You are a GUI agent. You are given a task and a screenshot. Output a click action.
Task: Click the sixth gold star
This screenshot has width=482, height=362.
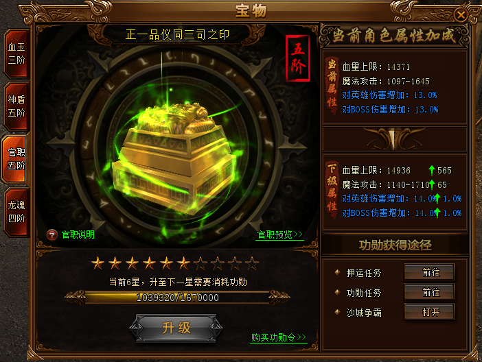(184, 263)
